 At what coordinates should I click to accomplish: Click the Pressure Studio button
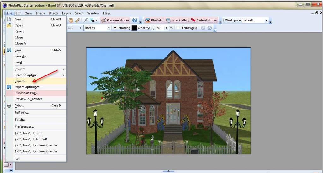pyautogui.click(x=115, y=20)
